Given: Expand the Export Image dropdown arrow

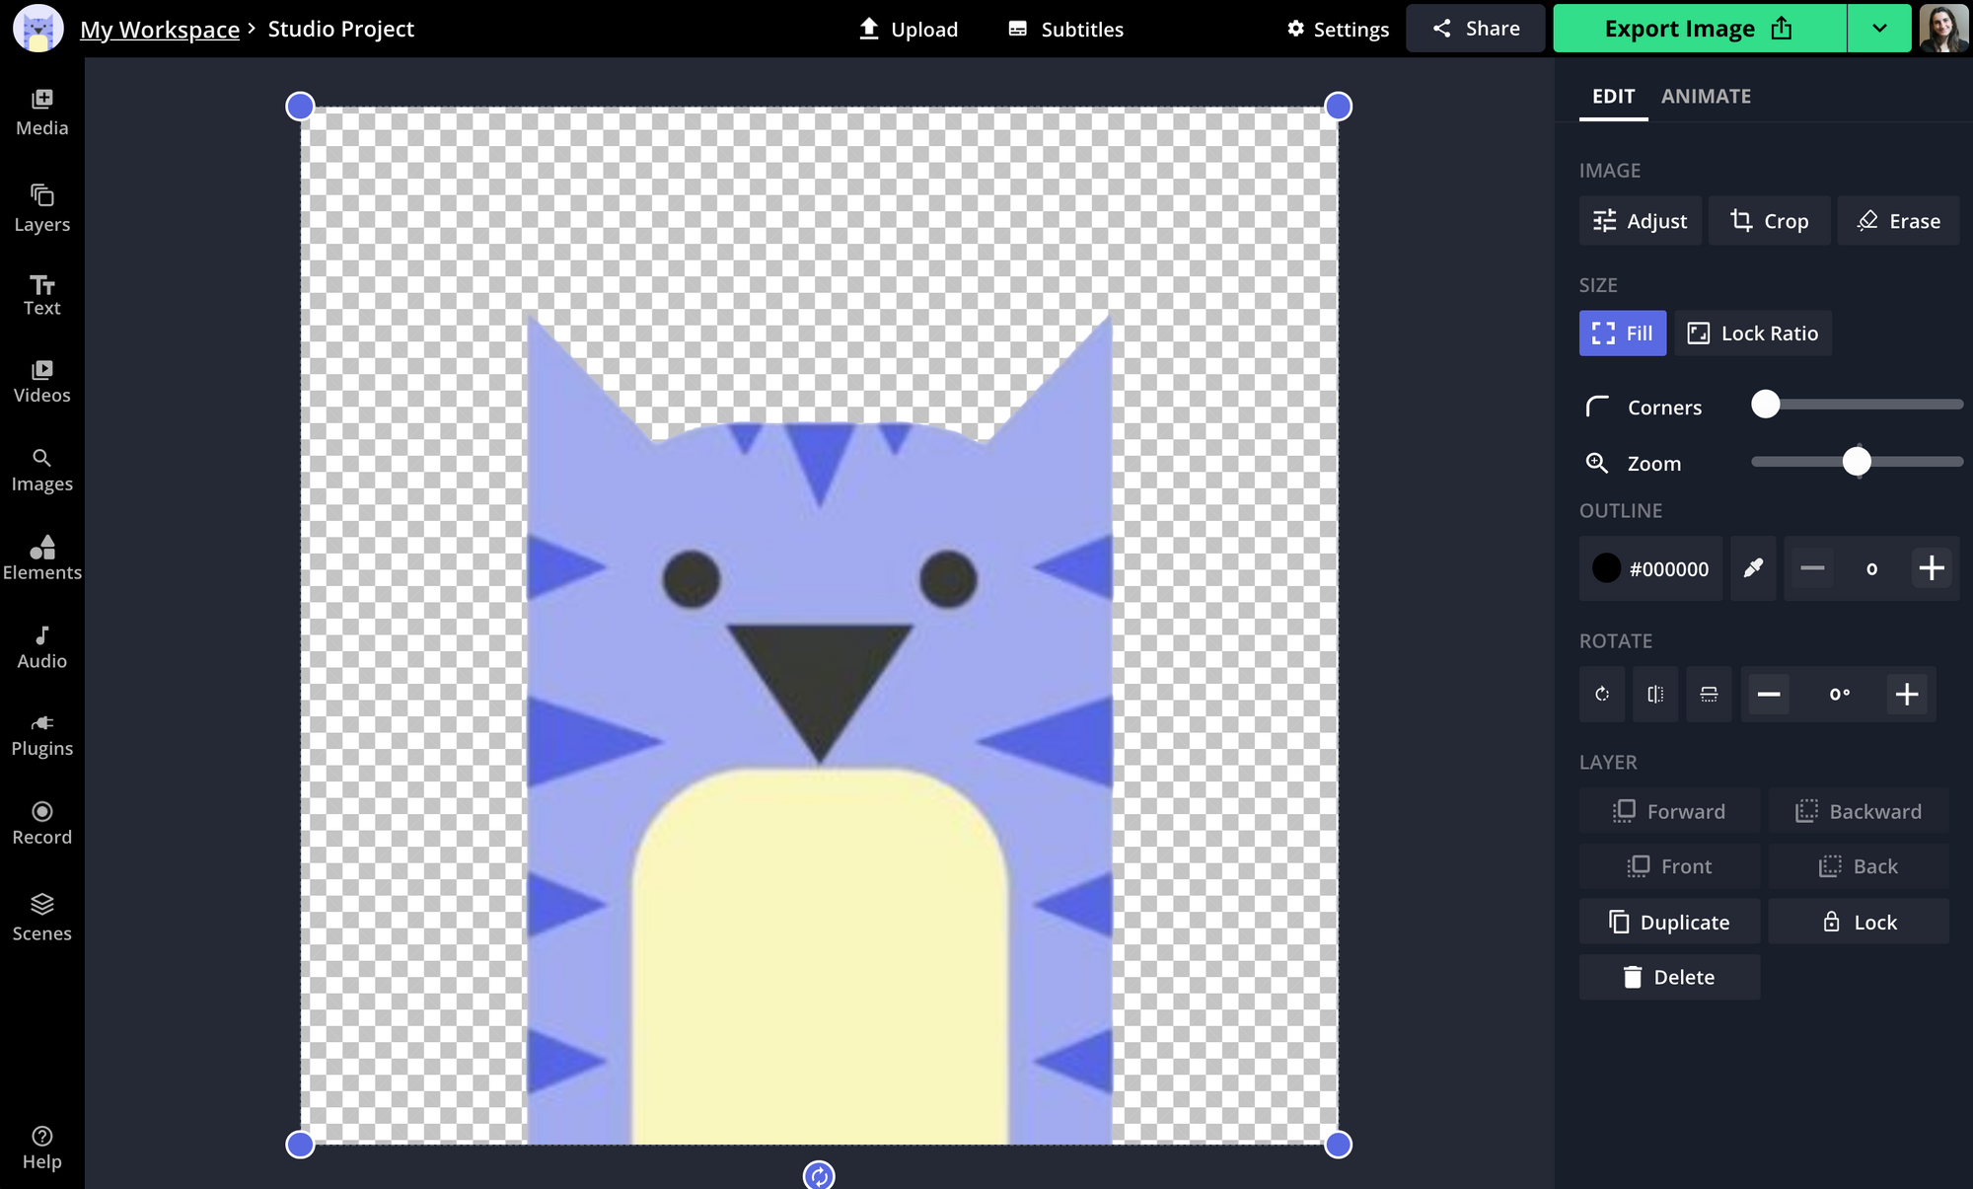Looking at the screenshot, I should pyautogui.click(x=1879, y=29).
